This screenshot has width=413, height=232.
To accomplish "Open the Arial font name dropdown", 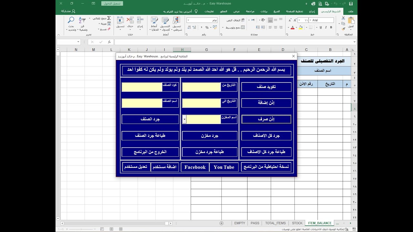I will coord(310,20).
